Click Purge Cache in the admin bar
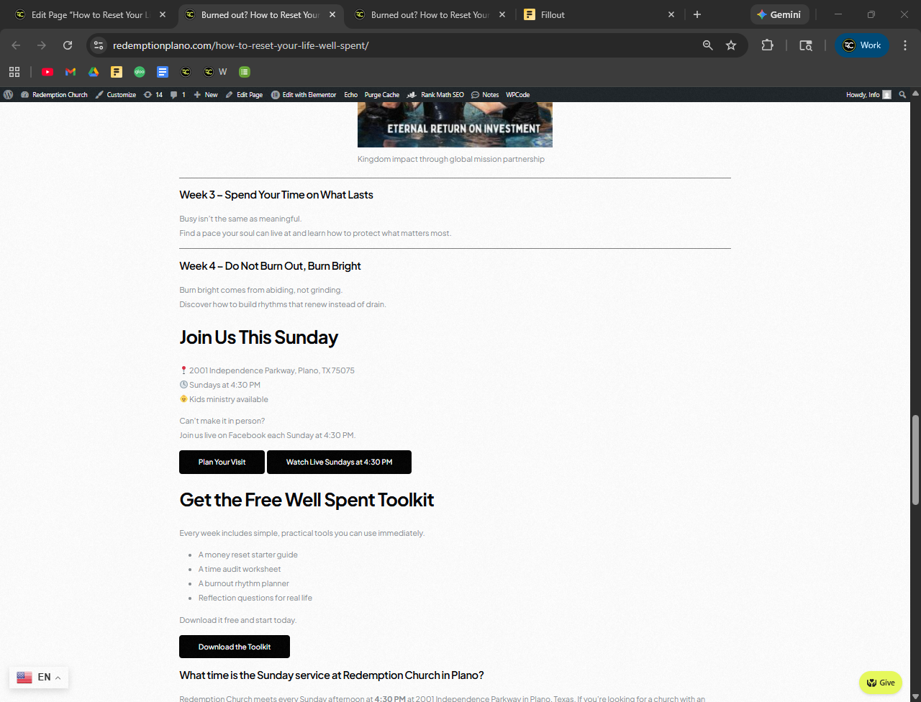921x702 pixels. point(381,95)
